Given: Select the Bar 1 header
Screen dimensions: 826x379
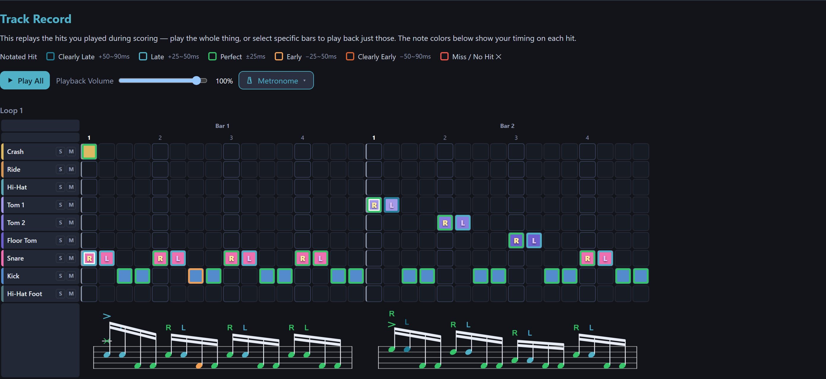Looking at the screenshot, I should (x=222, y=126).
